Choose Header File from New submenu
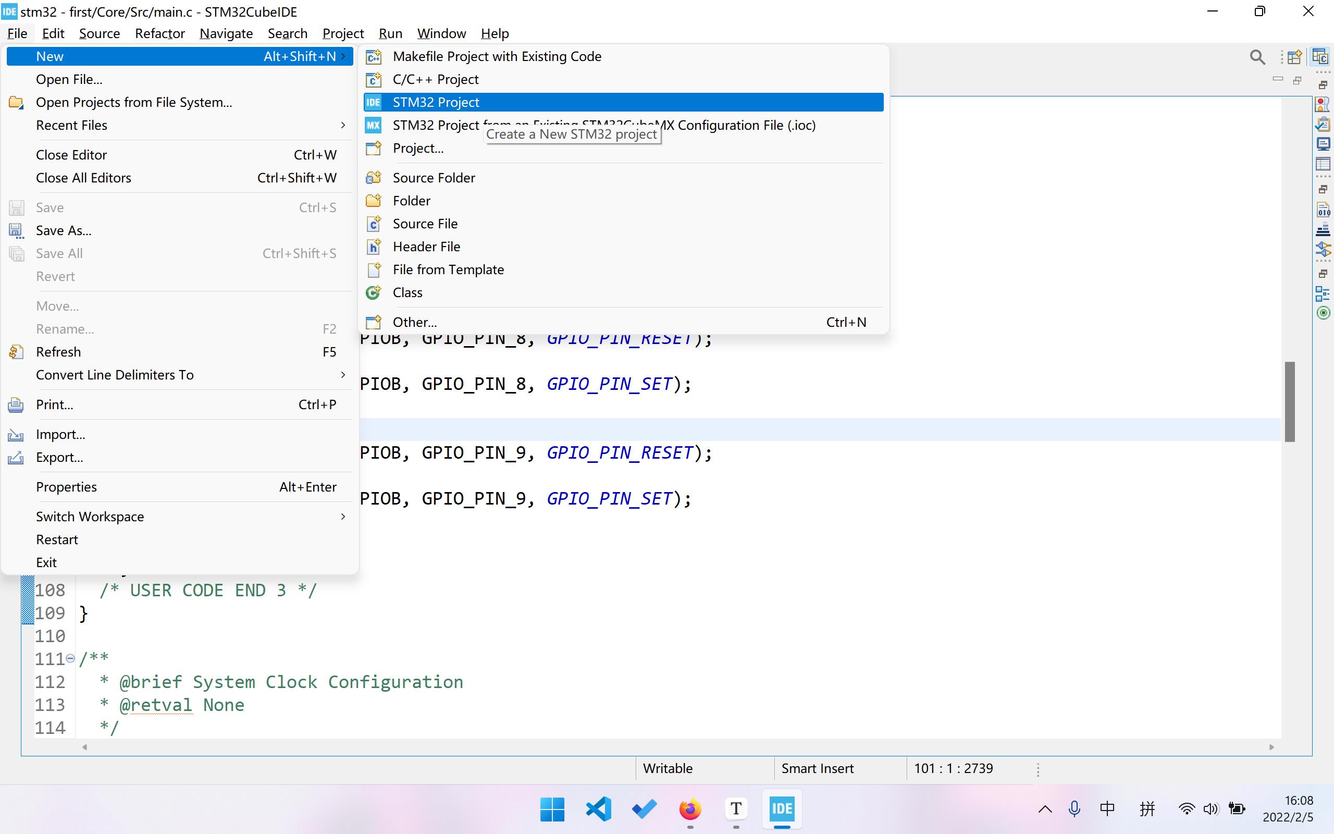The image size is (1334, 834). tap(426, 247)
